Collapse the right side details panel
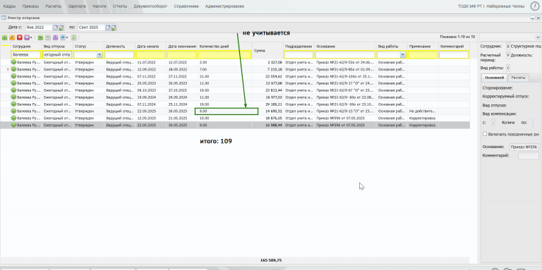 [x=538, y=37]
